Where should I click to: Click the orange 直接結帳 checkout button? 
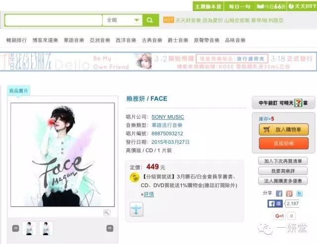click(x=284, y=143)
